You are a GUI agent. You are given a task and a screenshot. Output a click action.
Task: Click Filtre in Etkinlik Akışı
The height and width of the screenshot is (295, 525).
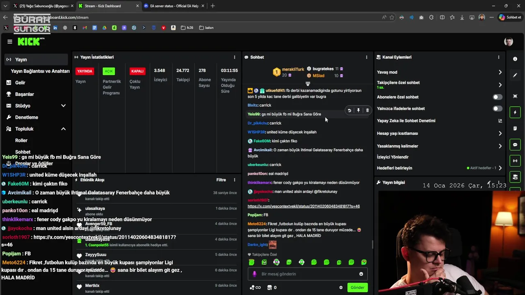point(221,180)
